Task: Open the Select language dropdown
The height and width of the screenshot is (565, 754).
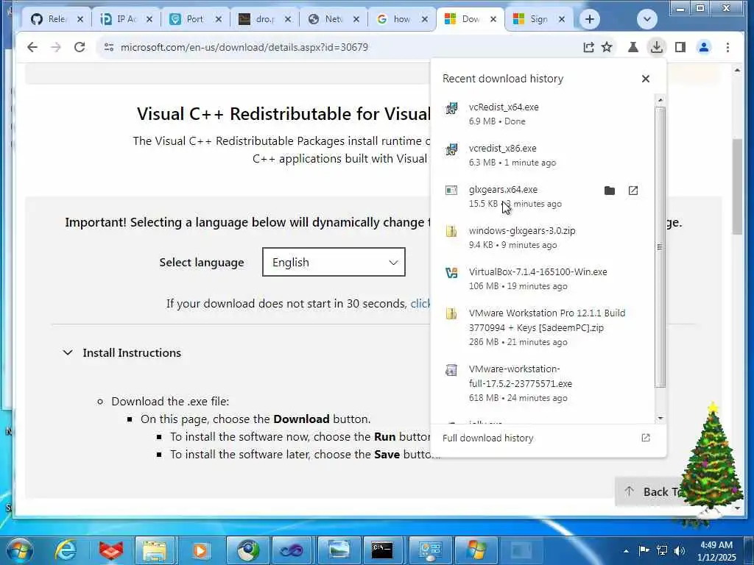Action: tap(334, 262)
